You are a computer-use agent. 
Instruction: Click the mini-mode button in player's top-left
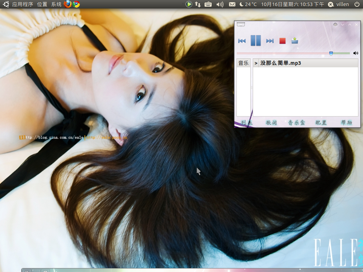(241, 24)
